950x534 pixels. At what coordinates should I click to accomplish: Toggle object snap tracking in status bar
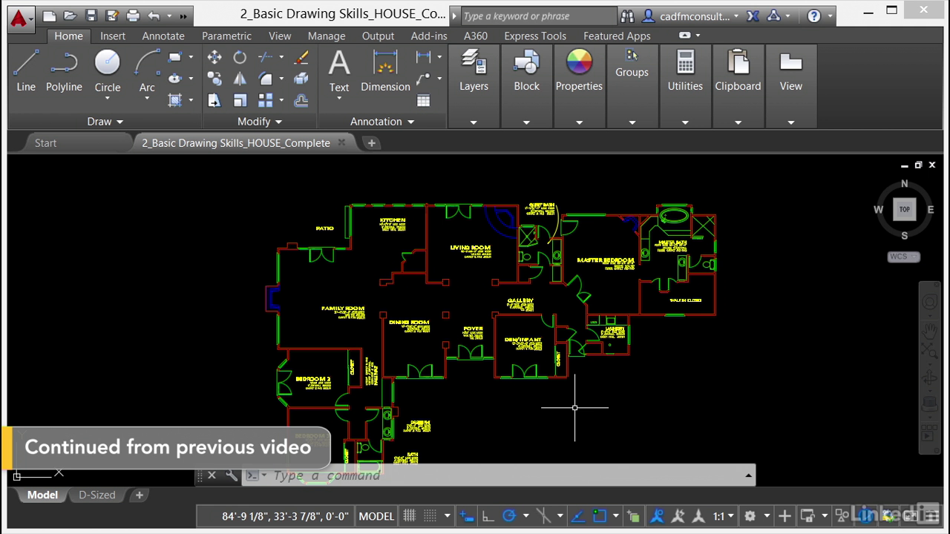tap(578, 516)
